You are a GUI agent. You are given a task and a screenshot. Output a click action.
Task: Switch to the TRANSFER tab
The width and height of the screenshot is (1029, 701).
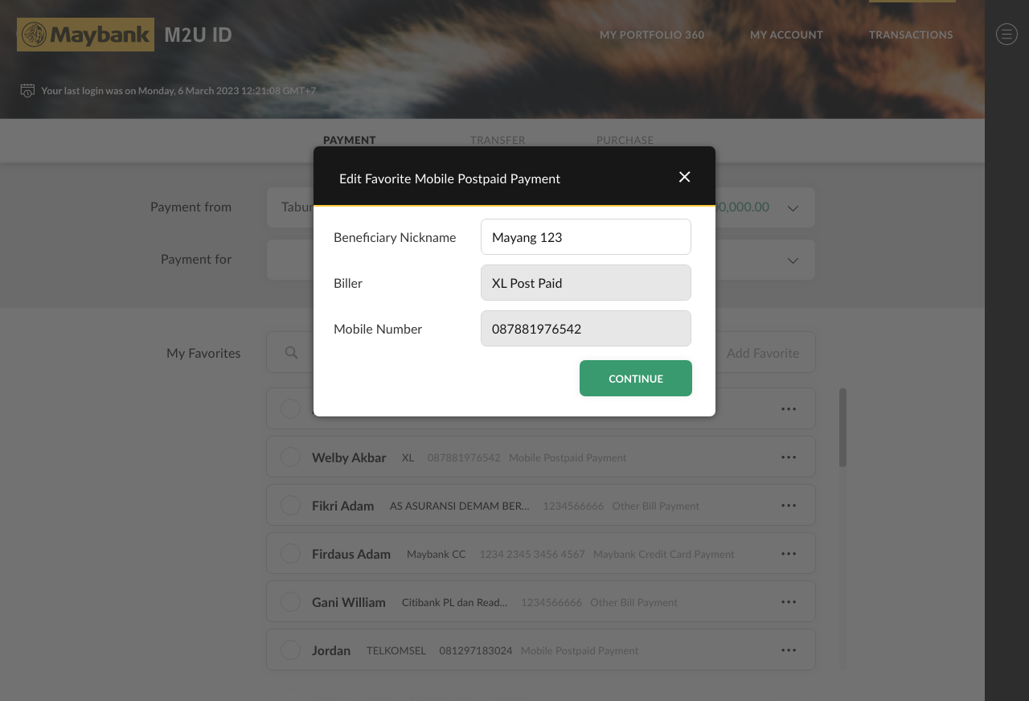498,140
